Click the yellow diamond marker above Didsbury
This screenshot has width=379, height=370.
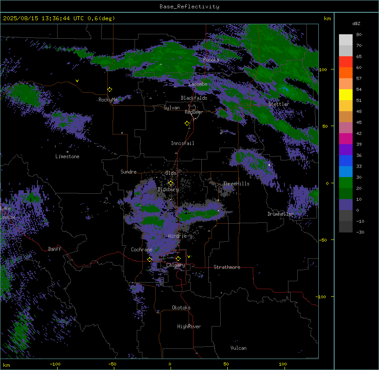(x=171, y=183)
